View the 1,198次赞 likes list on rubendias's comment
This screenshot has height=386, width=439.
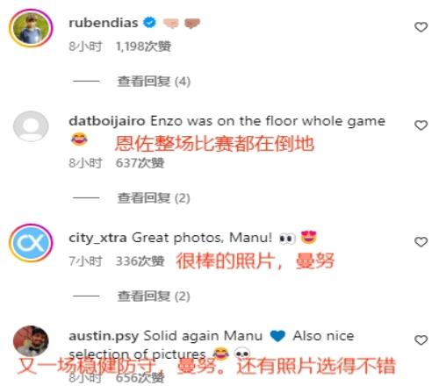coord(143,46)
